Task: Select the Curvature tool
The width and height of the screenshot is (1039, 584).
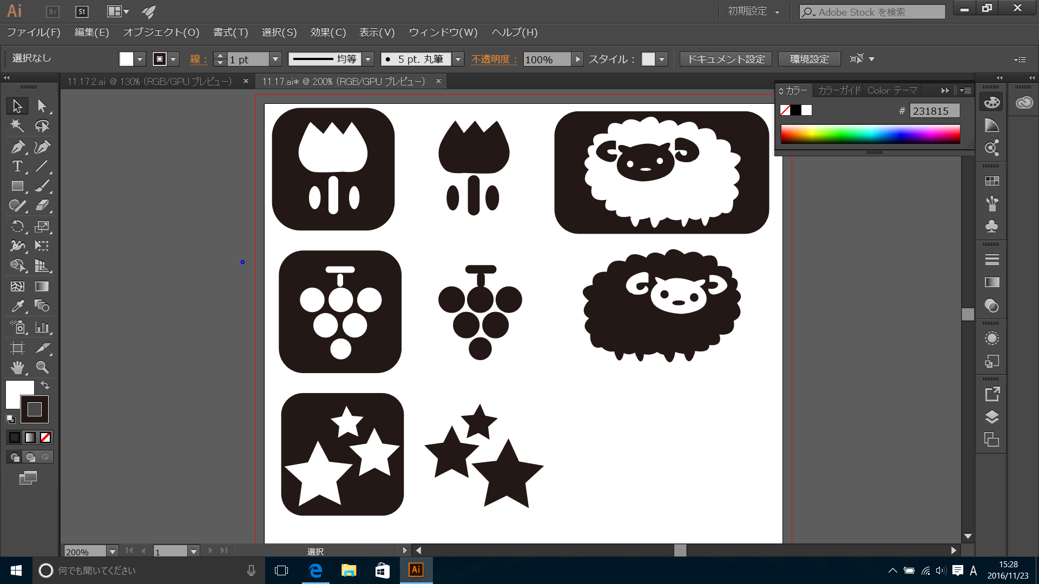Action: [x=42, y=147]
